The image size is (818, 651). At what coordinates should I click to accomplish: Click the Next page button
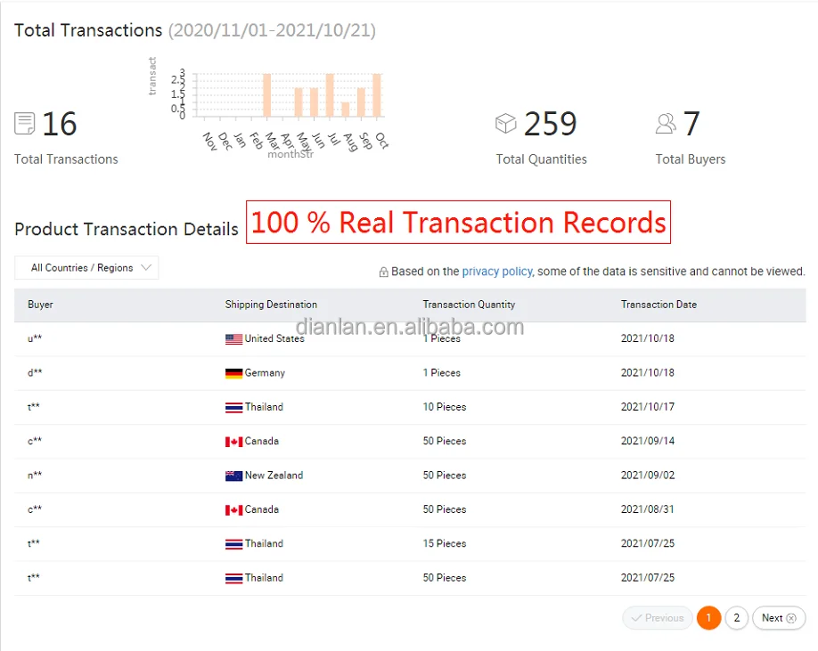point(779,618)
